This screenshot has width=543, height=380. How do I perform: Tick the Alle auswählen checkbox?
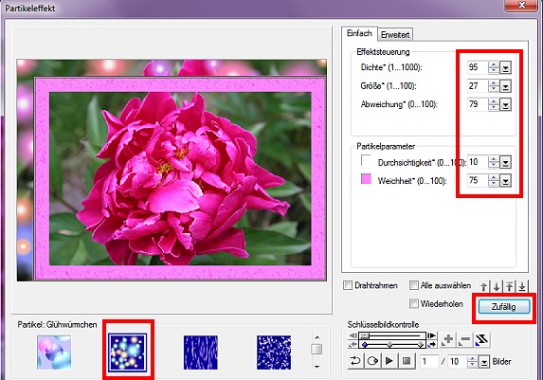click(x=413, y=285)
